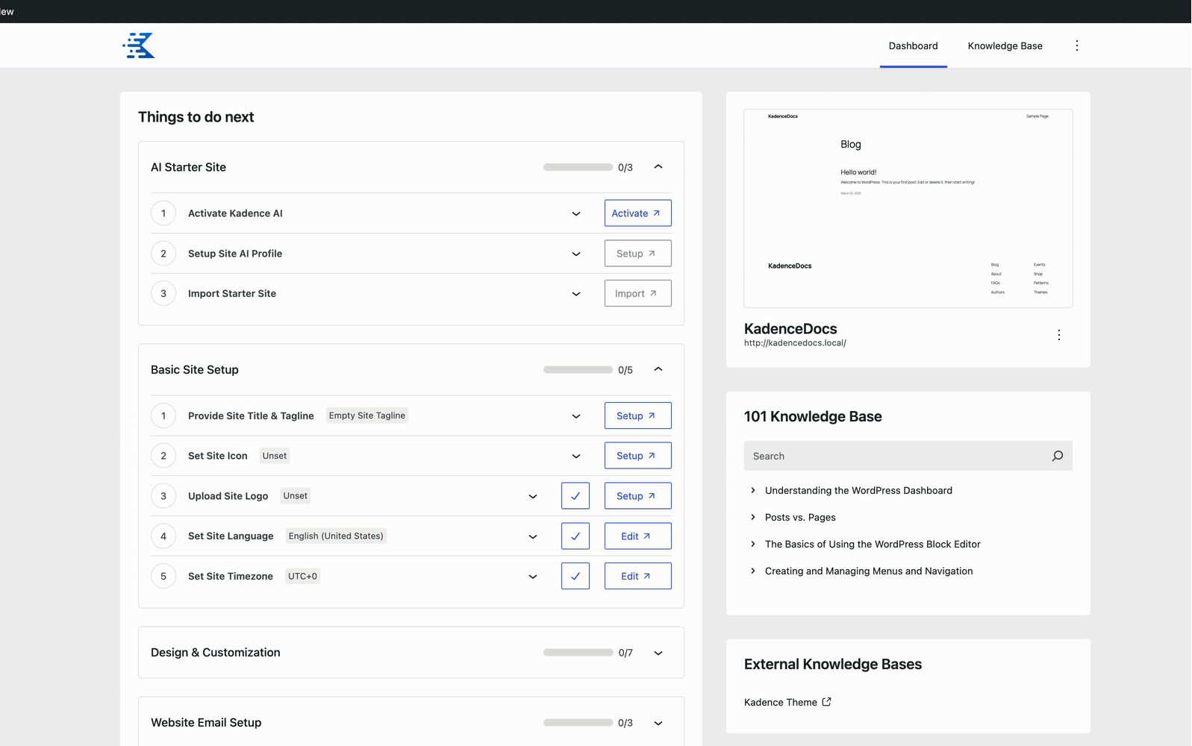The width and height of the screenshot is (1192, 746).
Task: Expand details for Set Site Icon
Action: 576,456
